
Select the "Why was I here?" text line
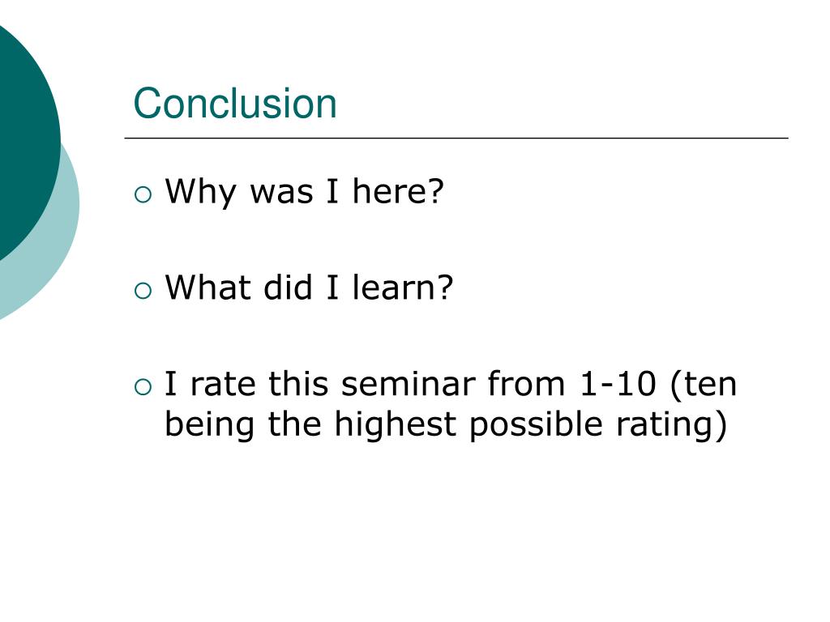(x=305, y=193)
